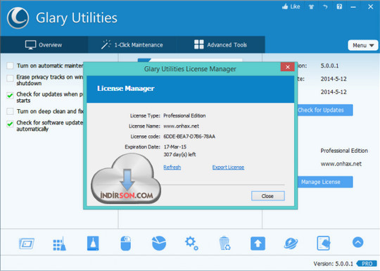This screenshot has width=380, height=271.
Task: Click the 307 day(s) left text
Action: click(x=179, y=154)
